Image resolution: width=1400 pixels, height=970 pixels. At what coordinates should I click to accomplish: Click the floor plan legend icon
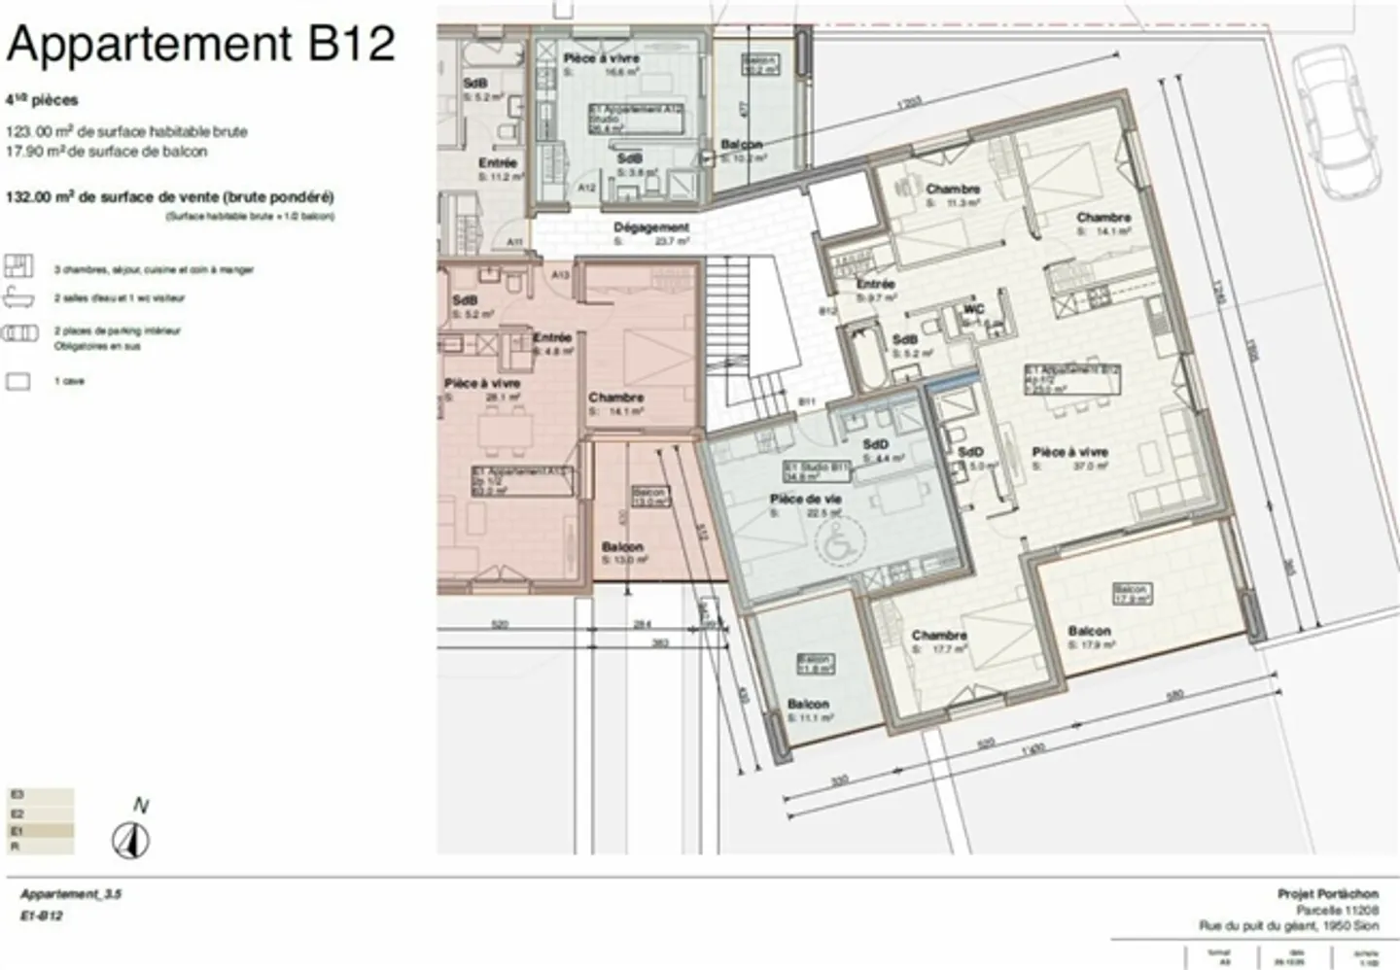[x=18, y=265]
